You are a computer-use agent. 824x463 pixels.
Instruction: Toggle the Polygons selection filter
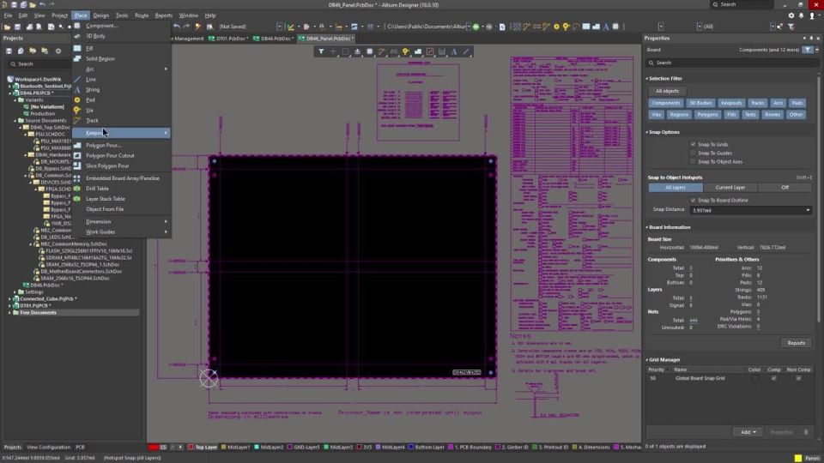point(707,114)
